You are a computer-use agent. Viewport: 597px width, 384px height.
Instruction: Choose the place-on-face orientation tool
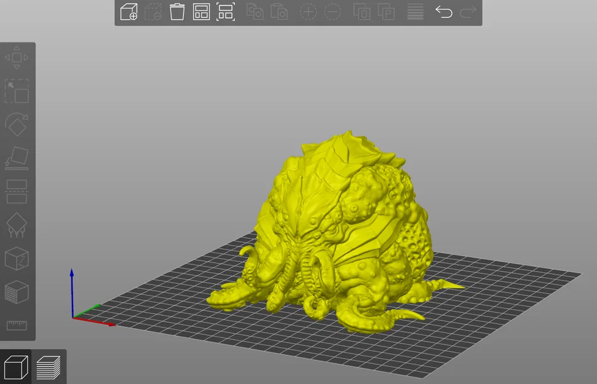(x=17, y=159)
